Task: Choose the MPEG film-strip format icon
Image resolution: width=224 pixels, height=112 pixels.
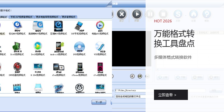Action: click(x=59, y=88)
